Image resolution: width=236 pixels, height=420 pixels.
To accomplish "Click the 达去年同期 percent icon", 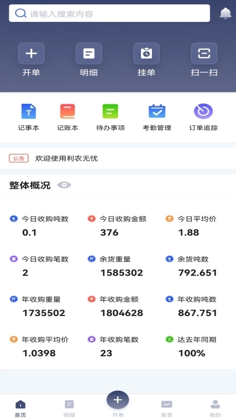I will [169, 340].
